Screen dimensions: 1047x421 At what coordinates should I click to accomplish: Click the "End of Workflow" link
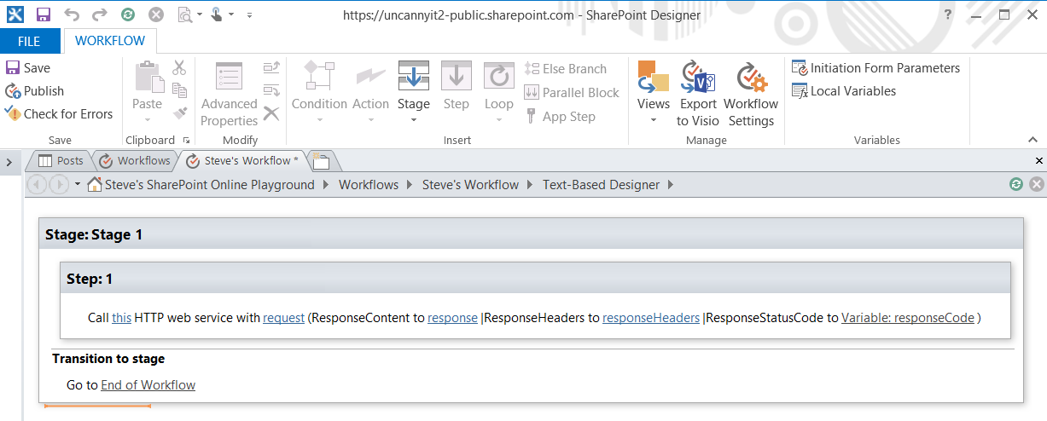click(148, 385)
